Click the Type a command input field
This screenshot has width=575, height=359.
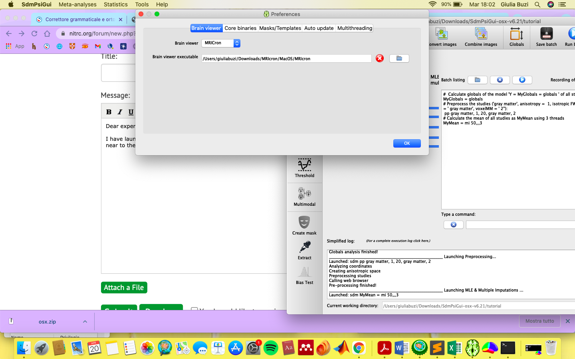coord(520,225)
